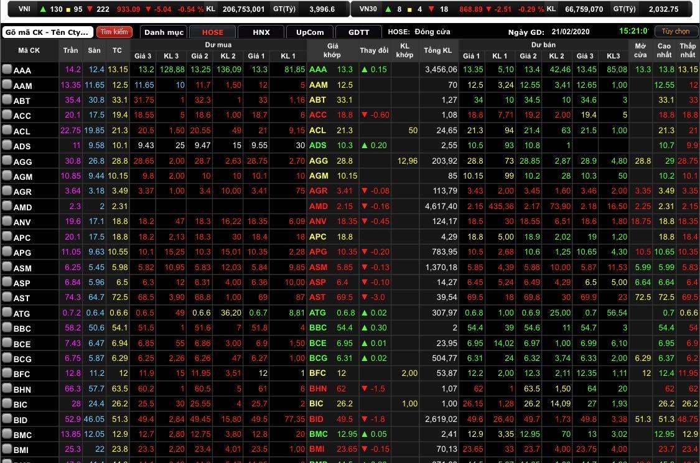
Task: Click the ACL ticker in matched-price column
Action: (x=317, y=131)
